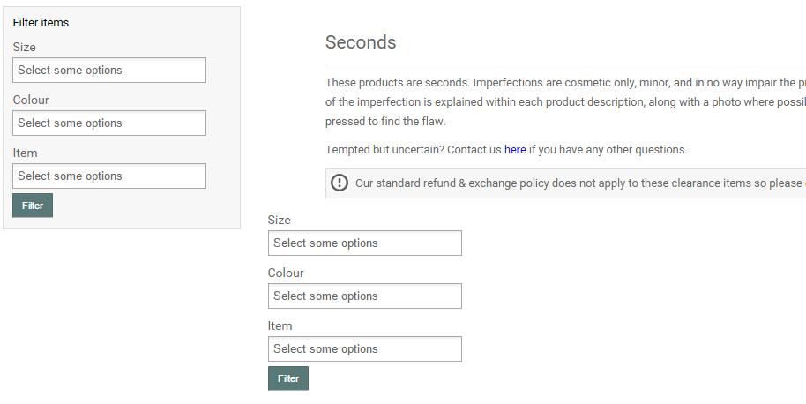Image resolution: width=806 pixels, height=404 pixels.
Task: Open the Colour dropdown in the Filter items panel
Action: 109,123
